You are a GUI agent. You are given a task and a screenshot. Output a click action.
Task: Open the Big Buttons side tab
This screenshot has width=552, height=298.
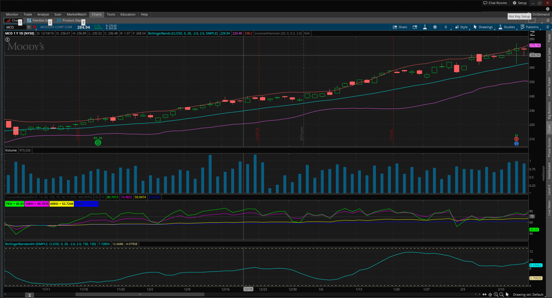click(549, 110)
